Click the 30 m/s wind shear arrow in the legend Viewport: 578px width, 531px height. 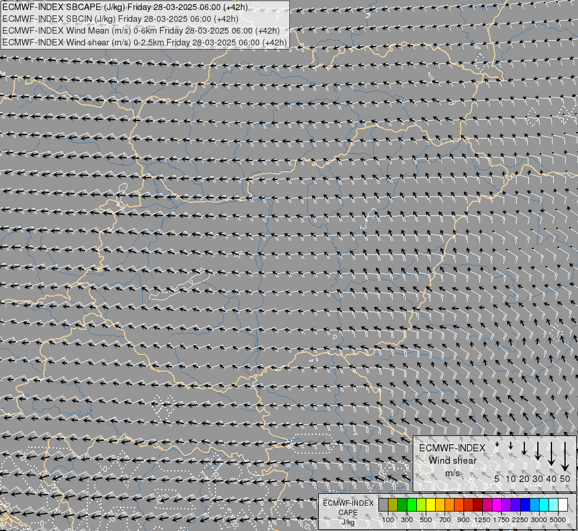(x=538, y=451)
